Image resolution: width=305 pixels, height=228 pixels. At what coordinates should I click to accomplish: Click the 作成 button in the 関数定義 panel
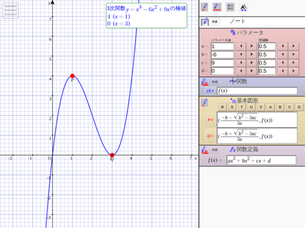coord(214,150)
